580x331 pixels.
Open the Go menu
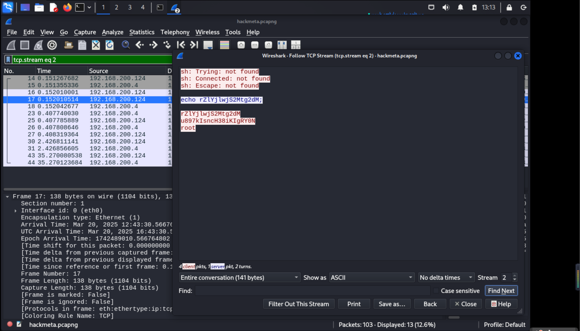tap(64, 32)
